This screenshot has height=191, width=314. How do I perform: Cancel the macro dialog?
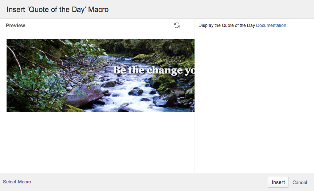pos(300,182)
